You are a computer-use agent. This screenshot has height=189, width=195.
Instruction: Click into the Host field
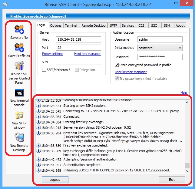click(x=78, y=39)
